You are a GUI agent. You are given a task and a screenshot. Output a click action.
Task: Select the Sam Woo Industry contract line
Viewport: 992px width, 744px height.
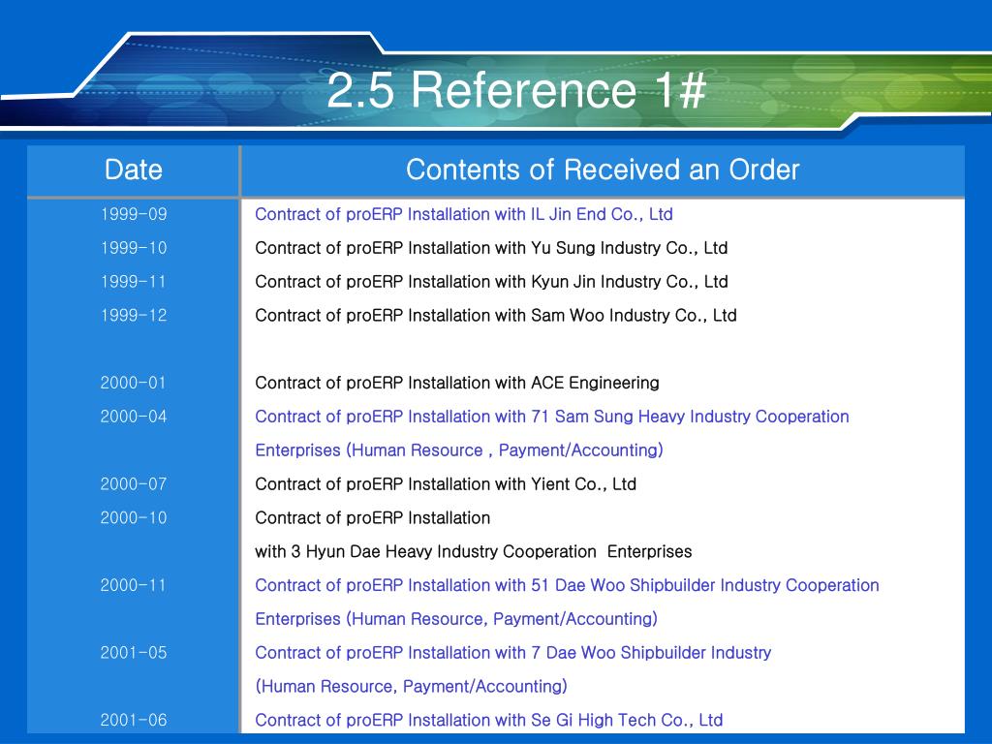tap(496, 315)
